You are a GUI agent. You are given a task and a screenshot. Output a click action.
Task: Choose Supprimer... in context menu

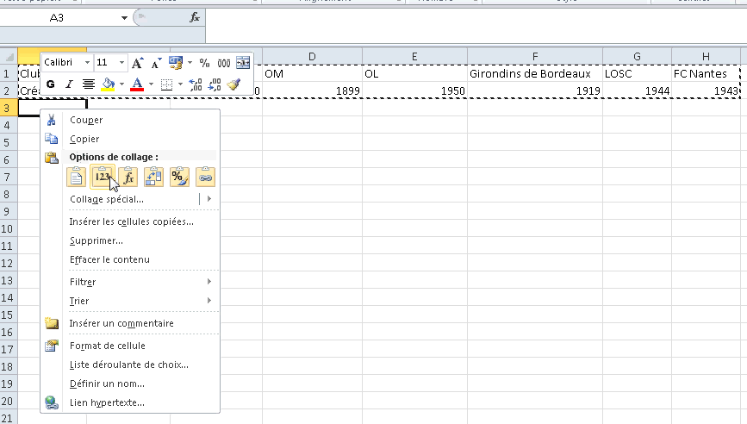coord(131,240)
